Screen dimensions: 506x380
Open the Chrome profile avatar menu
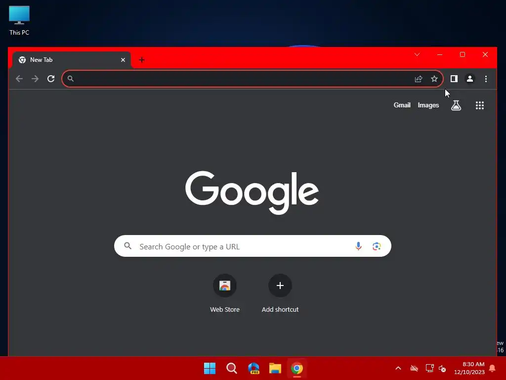tap(470, 79)
